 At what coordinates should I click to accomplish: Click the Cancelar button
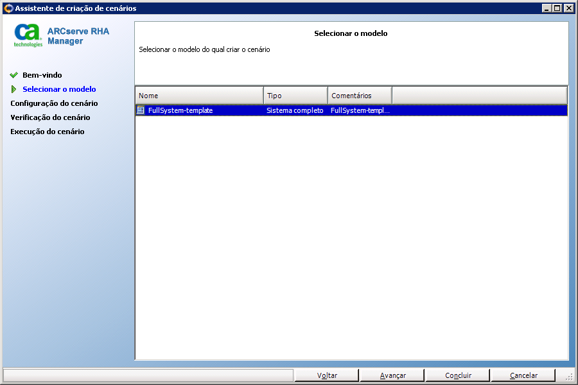coord(523,375)
